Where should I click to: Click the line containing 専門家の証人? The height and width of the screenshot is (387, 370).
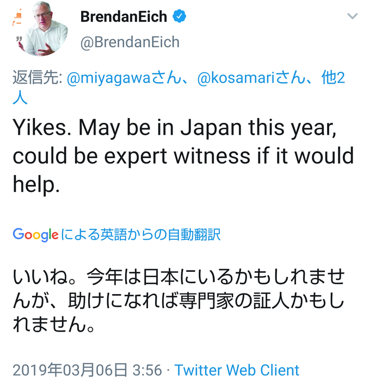(x=178, y=301)
